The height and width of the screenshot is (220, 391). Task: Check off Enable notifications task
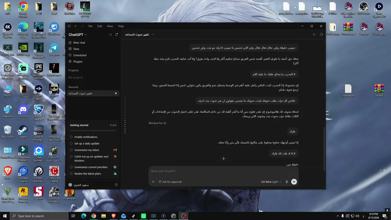point(71,137)
